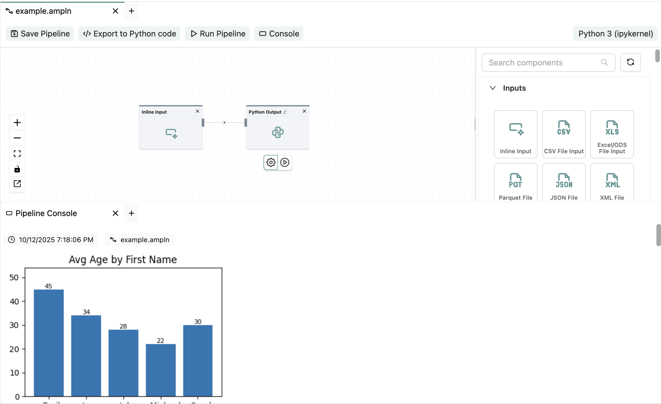The height and width of the screenshot is (404, 661).
Task: Click the fit view icon on canvas
Action: click(17, 154)
